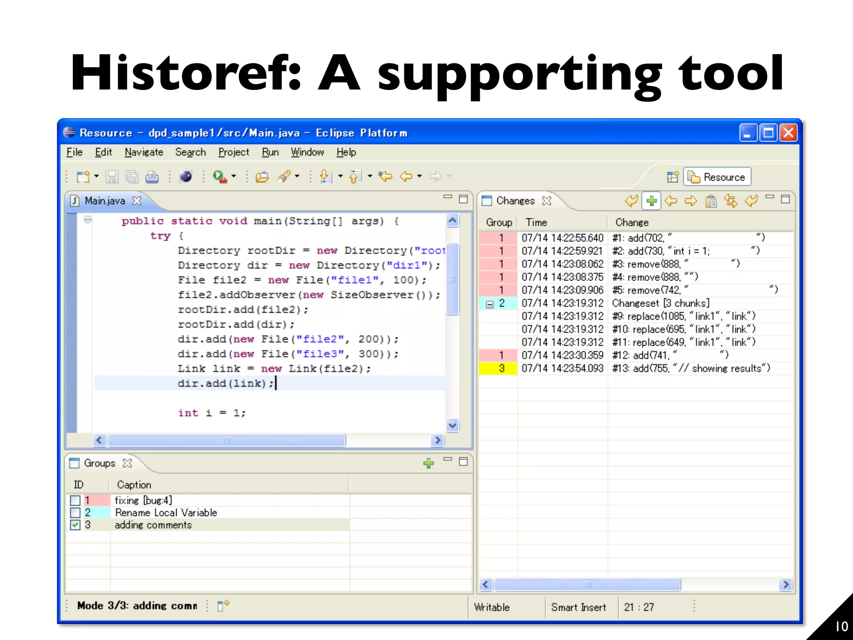Check the box for group 1 fixing bug
This screenshot has height=640, width=853.
[x=75, y=500]
